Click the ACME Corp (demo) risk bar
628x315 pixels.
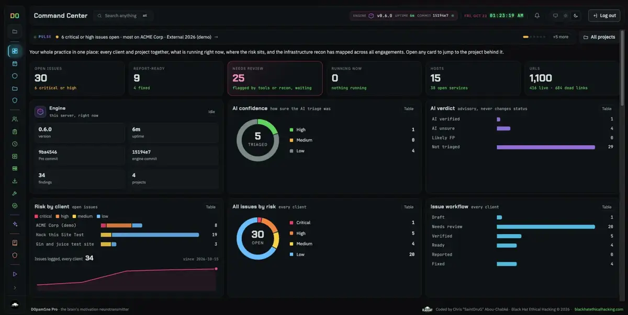point(121,225)
